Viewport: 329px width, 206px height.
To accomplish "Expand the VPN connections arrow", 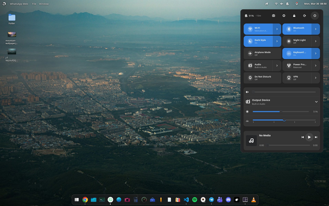I will 315,78.
